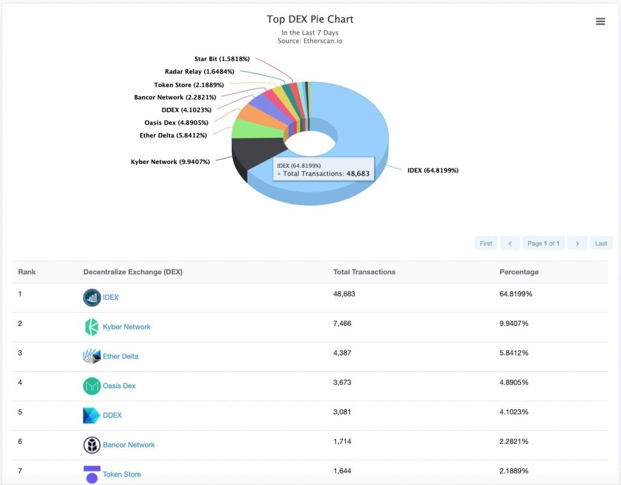This screenshot has width=621, height=485.
Task: Click the In the Last 7 Days subtitle
Action: 310,33
